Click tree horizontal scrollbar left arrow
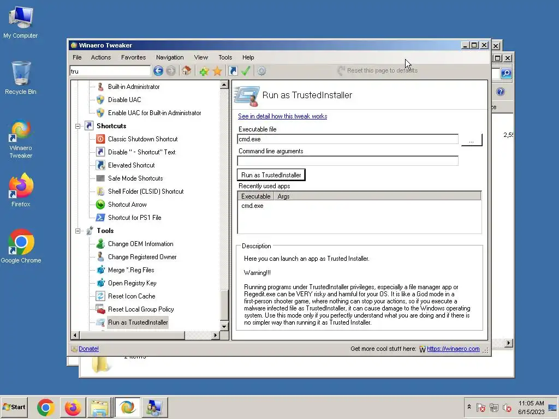This screenshot has height=419, width=559. [75, 336]
